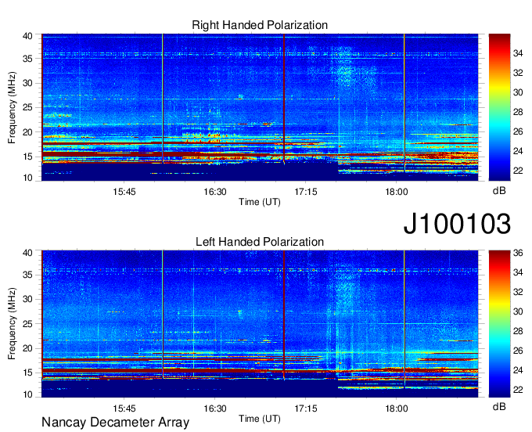The width and height of the screenshot is (532, 432).
Task: Click the "dB" label under the upper color bar
Action: (499, 191)
